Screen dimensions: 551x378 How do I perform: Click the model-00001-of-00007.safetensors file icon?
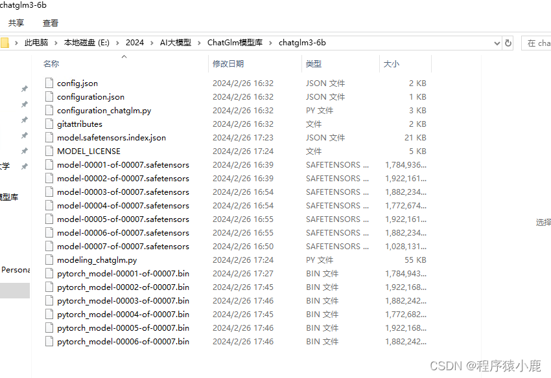(49, 164)
